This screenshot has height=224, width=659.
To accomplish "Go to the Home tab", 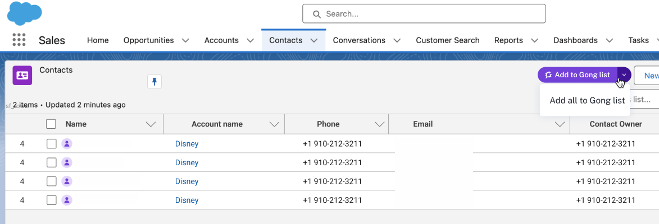I will [98, 40].
